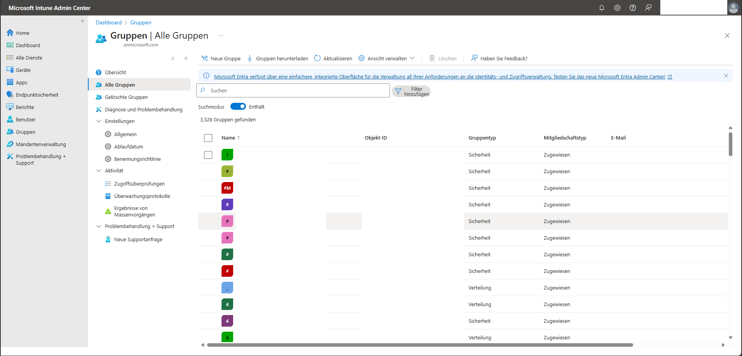This screenshot has height=356, width=742.
Task: Click the red #M group avatar
Action: [227, 188]
